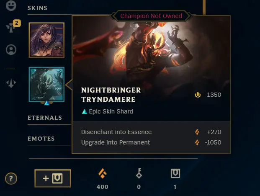Collapse the Skins section header
Viewport: 260px width, 196px height.
pyautogui.click(x=38, y=8)
